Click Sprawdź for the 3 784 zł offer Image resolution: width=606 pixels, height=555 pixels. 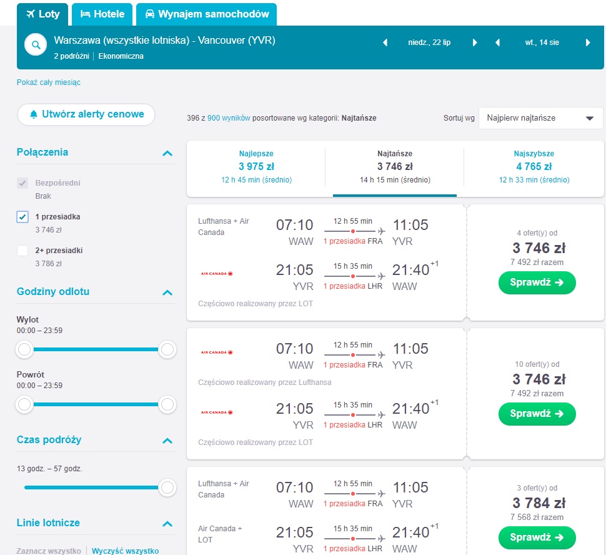(x=537, y=537)
